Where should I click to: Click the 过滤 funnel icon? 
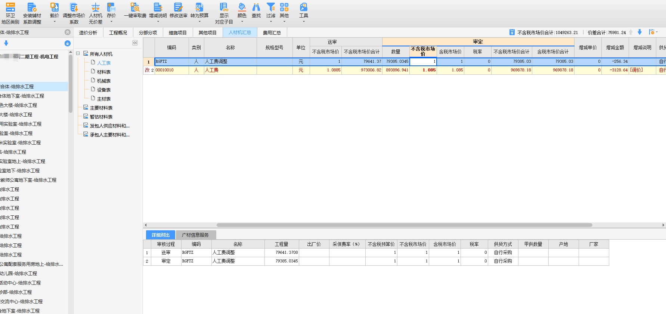pos(271,7)
